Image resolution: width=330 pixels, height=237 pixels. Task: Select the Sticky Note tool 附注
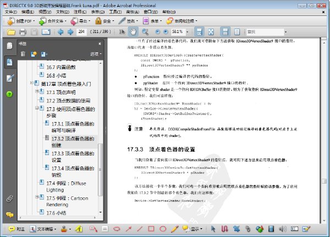tap(16, 229)
